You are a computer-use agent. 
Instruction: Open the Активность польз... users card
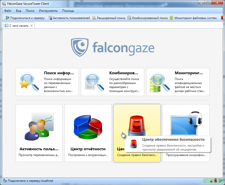39,133
